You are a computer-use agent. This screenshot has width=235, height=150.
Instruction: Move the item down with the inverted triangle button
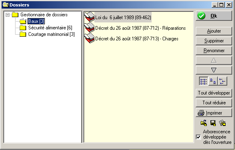coord(214,70)
